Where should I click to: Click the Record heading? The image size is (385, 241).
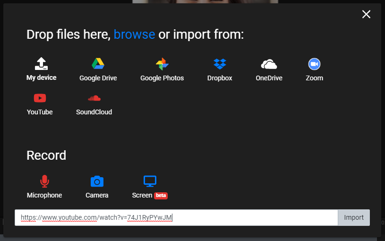click(46, 155)
